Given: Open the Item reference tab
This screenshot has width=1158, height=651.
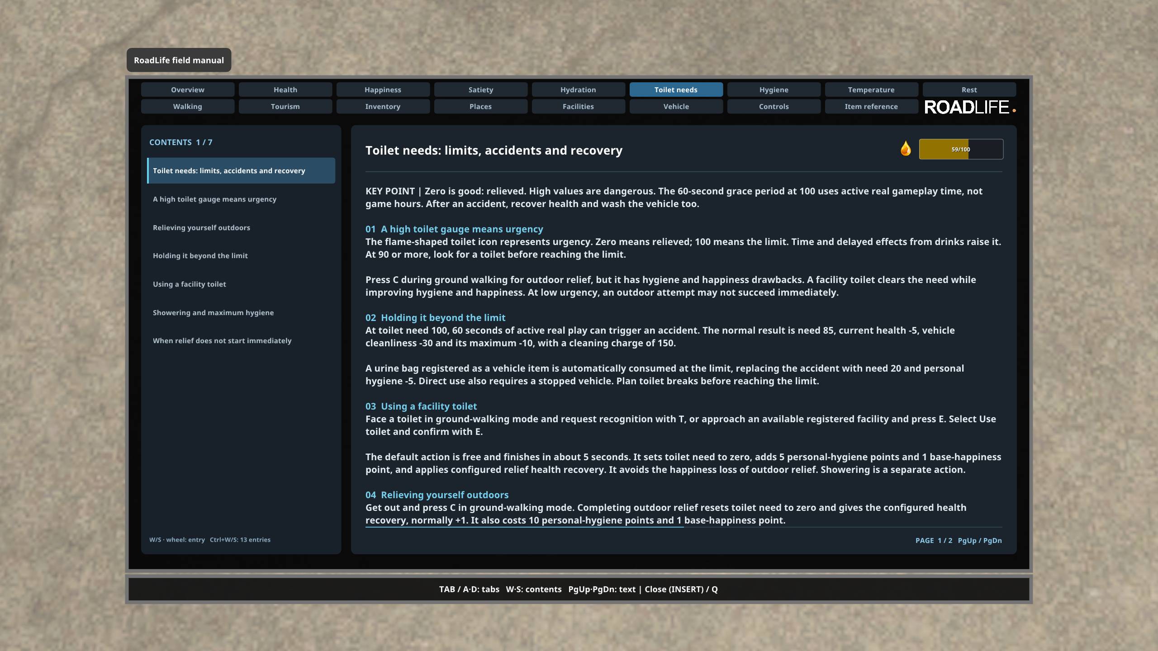Looking at the screenshot, I should point(872,106).
